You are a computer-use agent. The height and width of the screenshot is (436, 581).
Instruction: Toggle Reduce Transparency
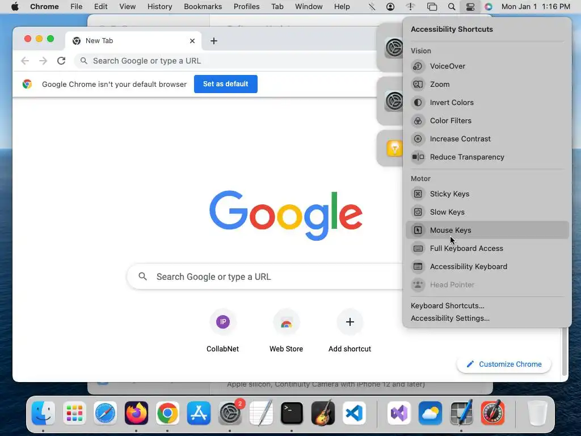coord(487,157)
